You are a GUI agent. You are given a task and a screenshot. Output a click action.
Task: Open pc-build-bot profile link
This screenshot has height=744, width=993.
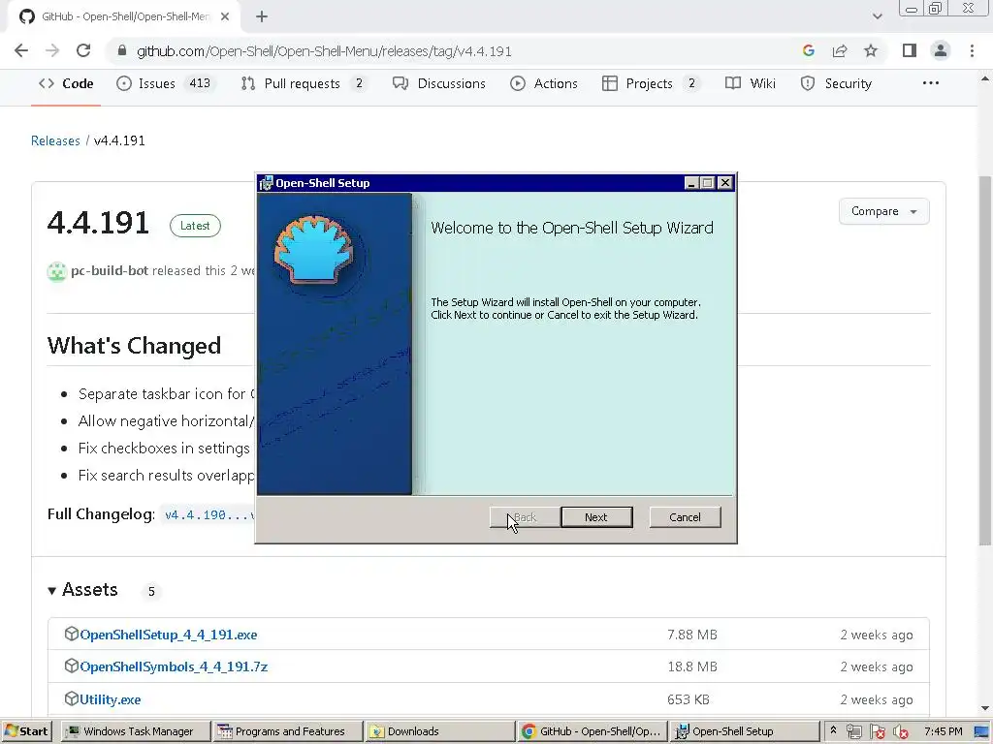click(x=110, y=271)
